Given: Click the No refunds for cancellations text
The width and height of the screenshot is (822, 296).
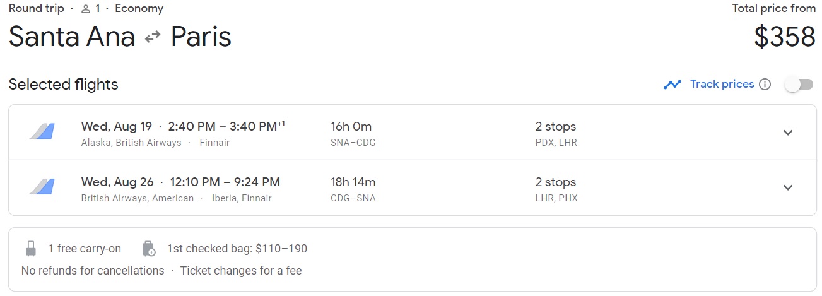Looking at the screenshot, I should tap(93, 271).
